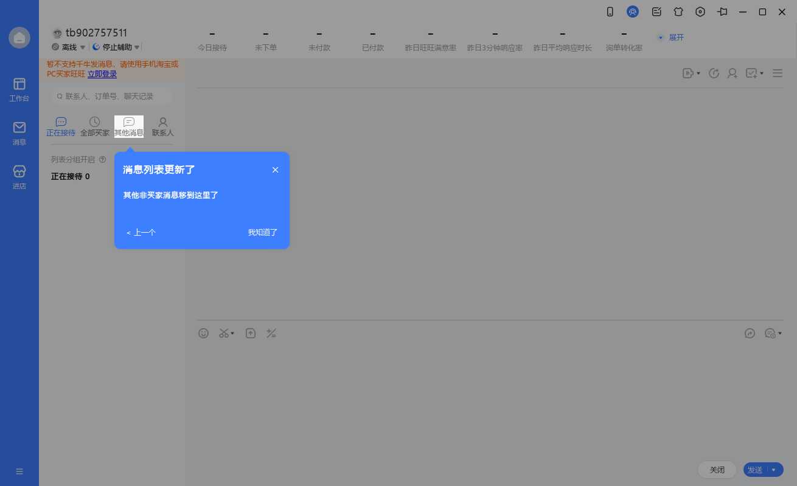Screen dimensions: 797x486
Task: Open dropdown arrow beside add task icon
Action: click(x=762, y=74)
